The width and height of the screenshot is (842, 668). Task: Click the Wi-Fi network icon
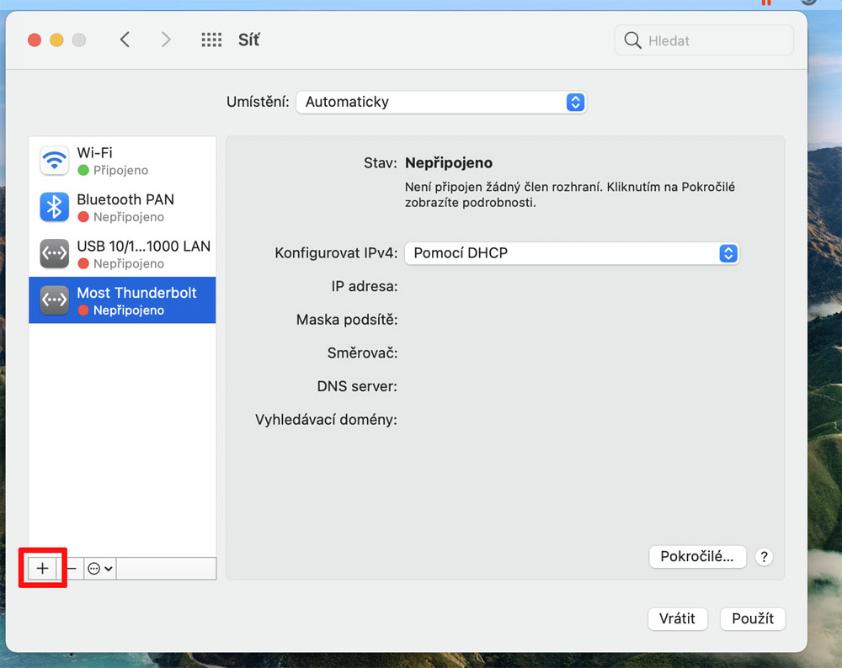(x=55, y=160)
